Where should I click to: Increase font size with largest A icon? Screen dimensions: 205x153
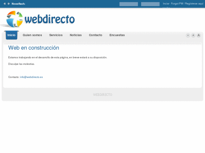pyautogui.click(x=199, y=35)
